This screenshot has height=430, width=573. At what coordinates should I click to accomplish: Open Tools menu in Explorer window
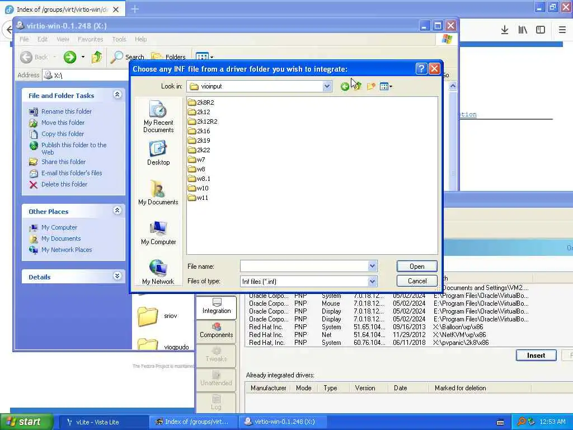click(119, 39)
